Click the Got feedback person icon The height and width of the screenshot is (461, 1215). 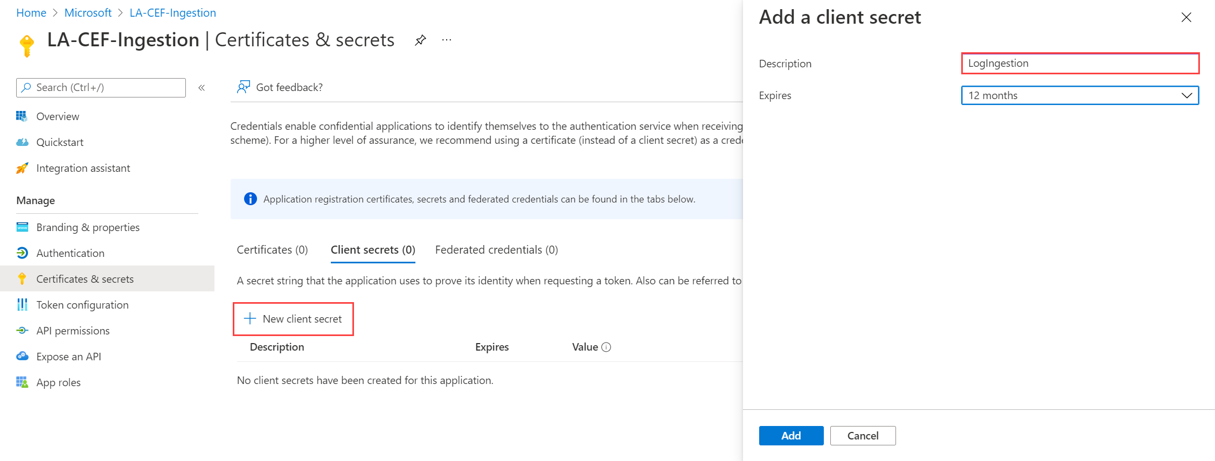click(x=244, y=87)
